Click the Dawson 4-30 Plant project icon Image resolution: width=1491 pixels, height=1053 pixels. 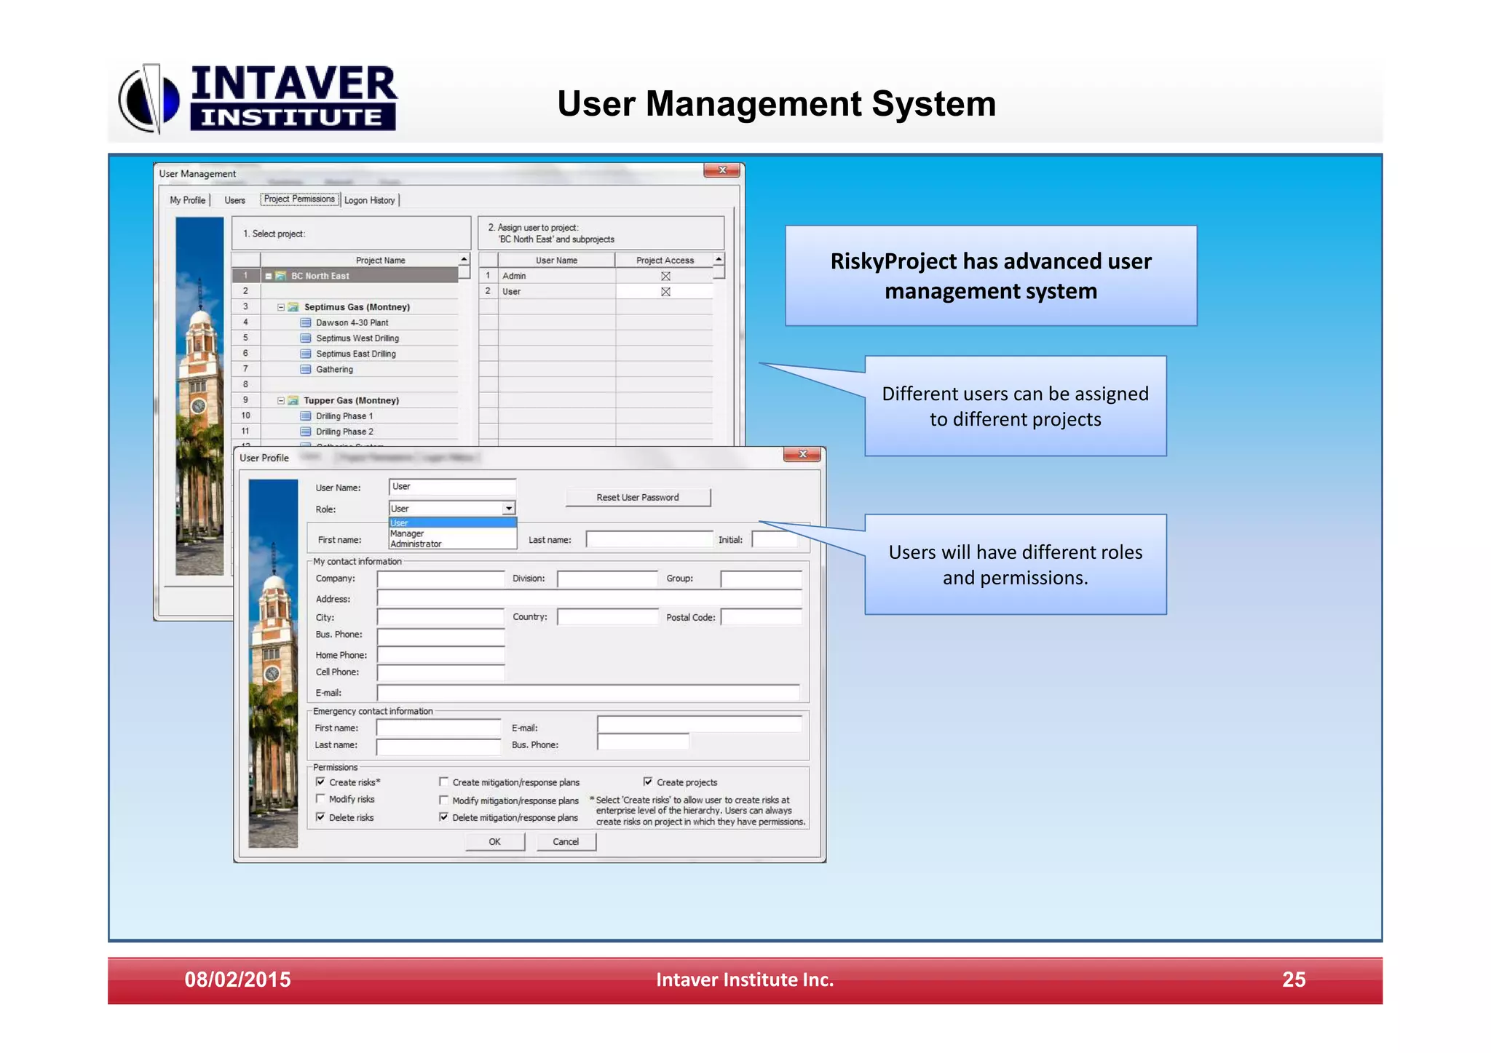click(306, 323)
